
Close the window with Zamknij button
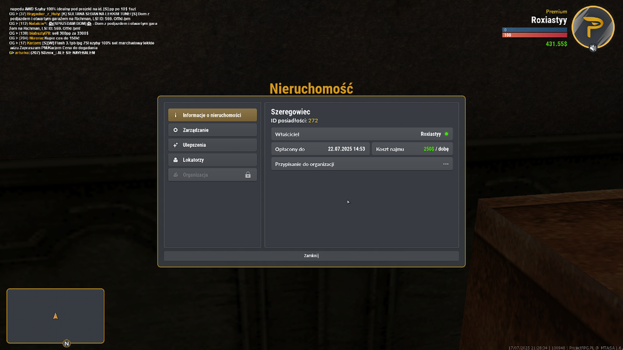tap(311, 256)
